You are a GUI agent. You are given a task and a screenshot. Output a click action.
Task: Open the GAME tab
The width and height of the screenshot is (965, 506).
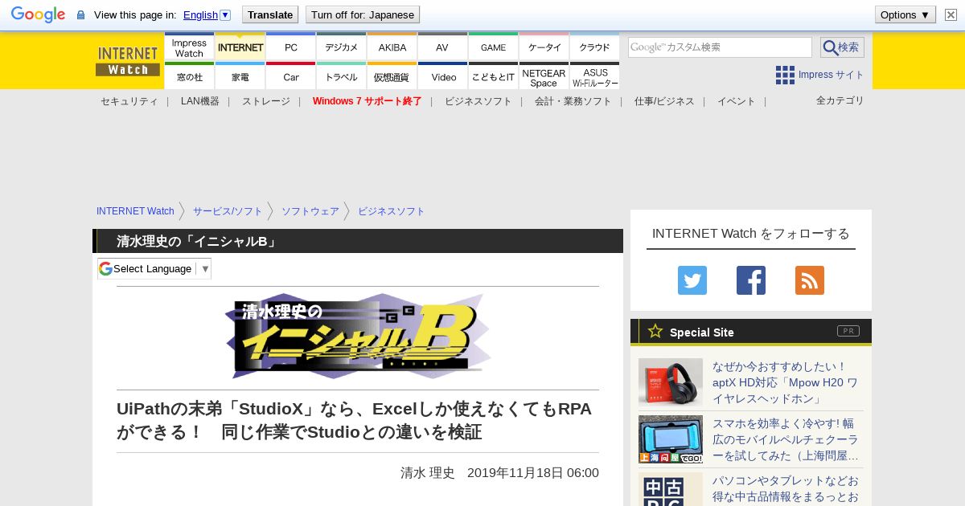point(493,47)
